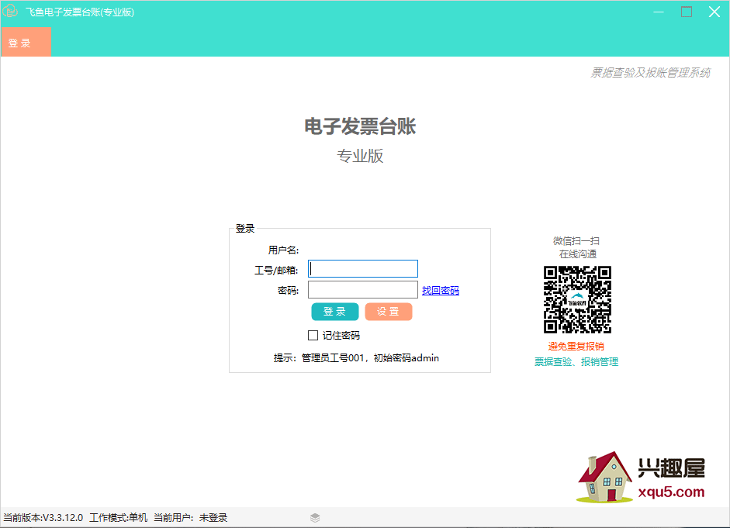Screen dimensions: 730x528
Task: Click the 票据查验、报销管理 text under QR code
Action: pyautogui.click(x=576, y=361)
